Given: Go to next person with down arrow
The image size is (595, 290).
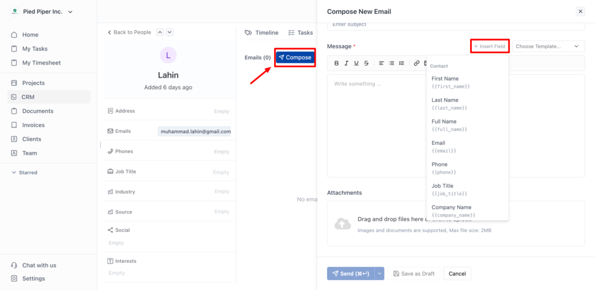Looking at the screenshot, I should (x=170, y=32).
